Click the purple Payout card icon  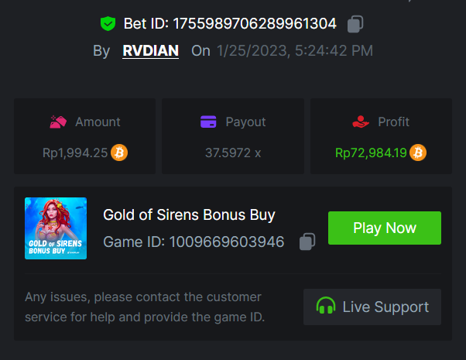[x=207, y=122]
